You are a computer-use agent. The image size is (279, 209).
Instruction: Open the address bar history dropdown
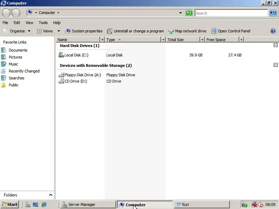(180, 13)
